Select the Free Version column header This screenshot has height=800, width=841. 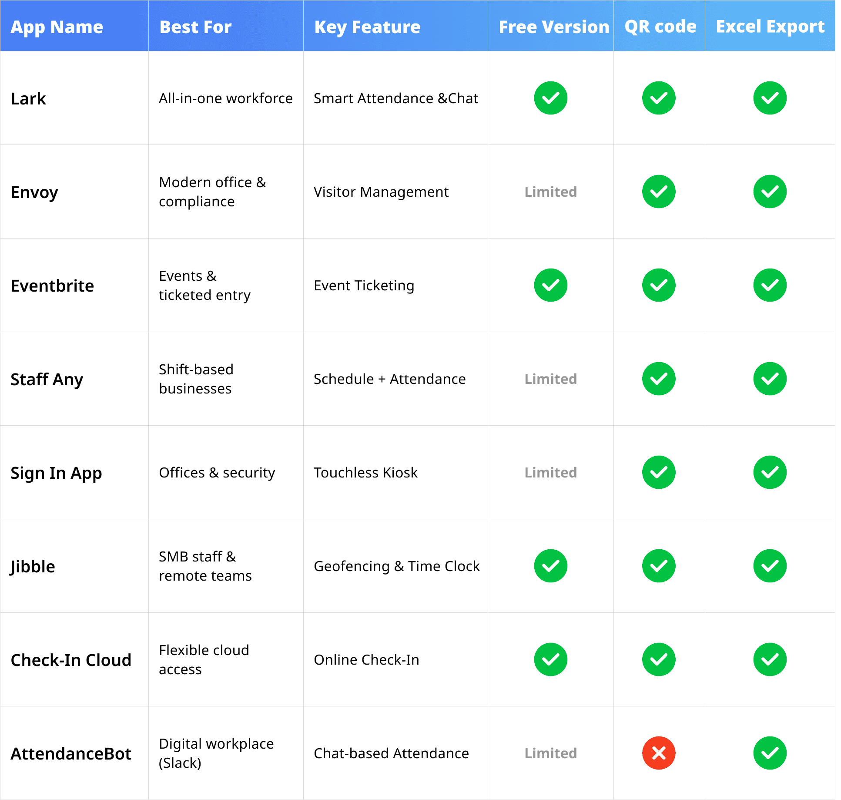[x=553, y=27]
